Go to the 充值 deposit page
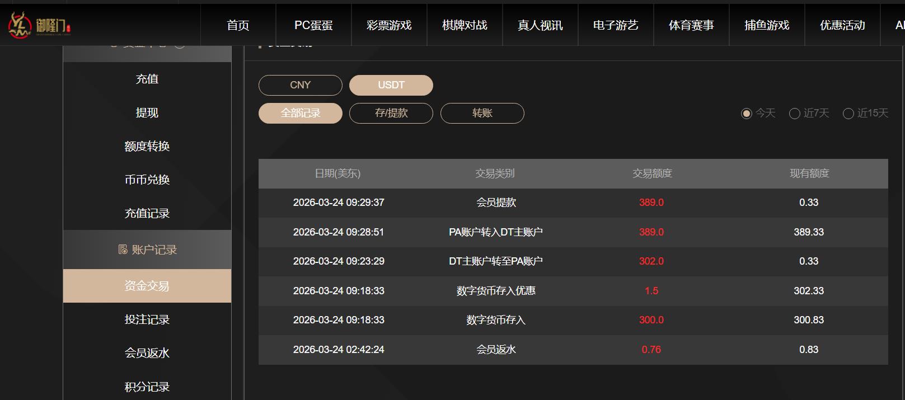Screen dimensions: 905x400 [147, 79]
